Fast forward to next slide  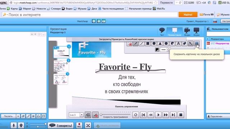coord(166,115)
